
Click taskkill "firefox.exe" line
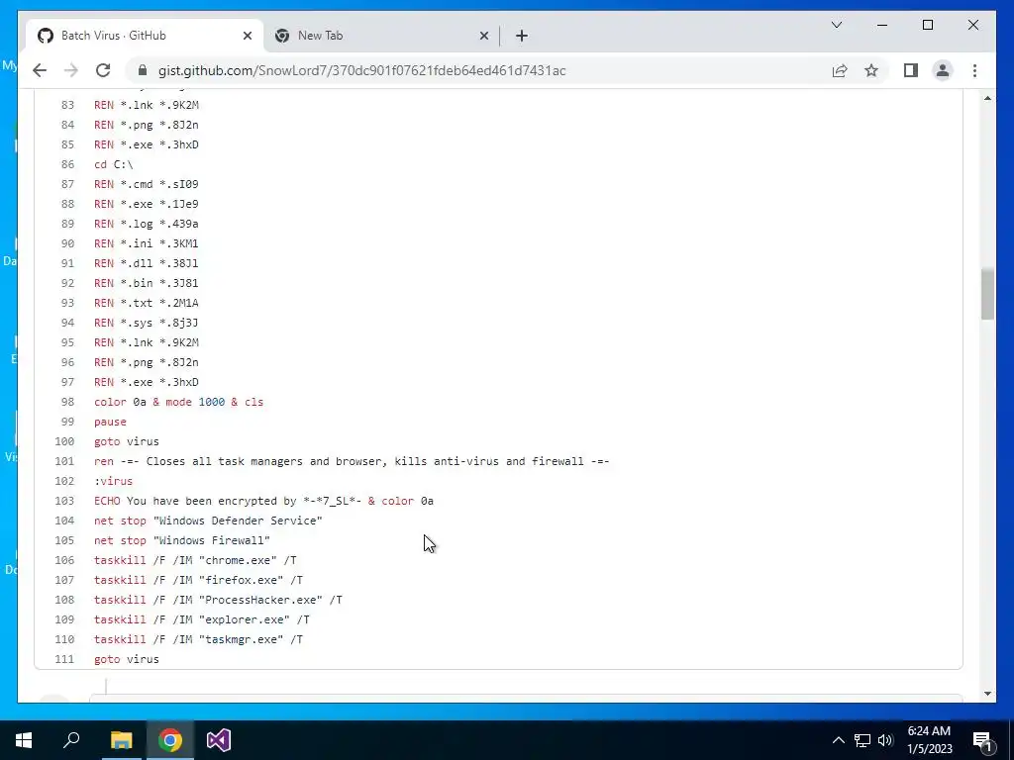pos(198,580)
